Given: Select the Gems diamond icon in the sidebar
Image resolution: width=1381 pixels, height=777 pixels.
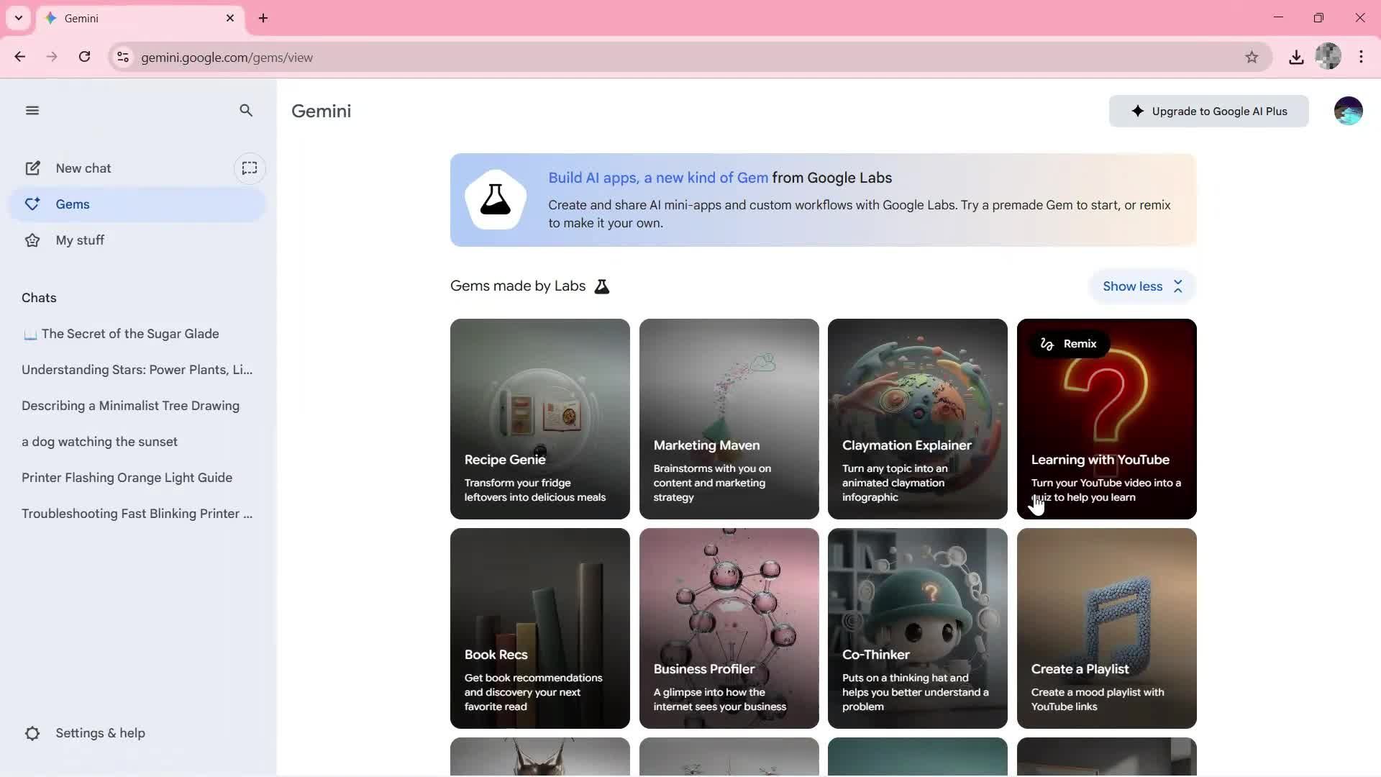Looking at the screenshot, I should (x=32, y=204).
